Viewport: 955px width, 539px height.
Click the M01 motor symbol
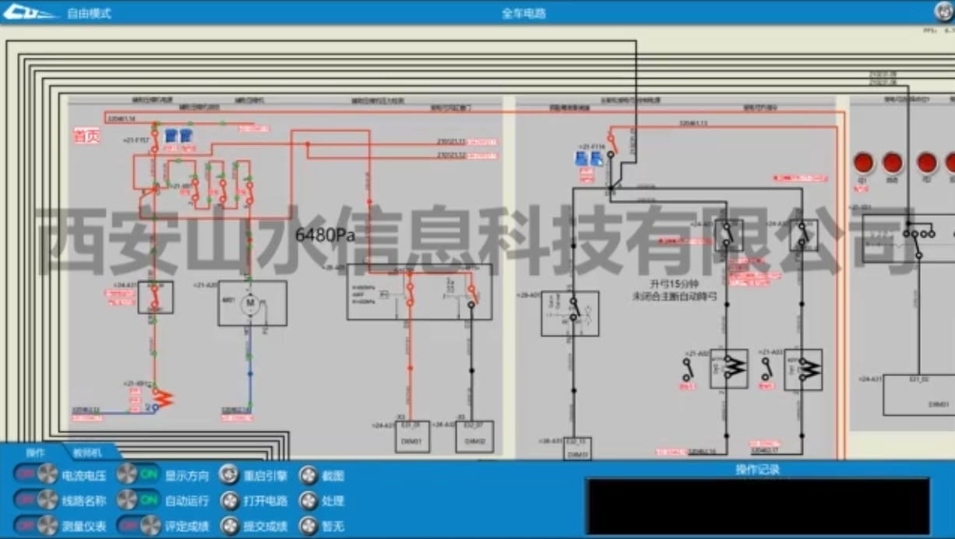tap(251, 303)
